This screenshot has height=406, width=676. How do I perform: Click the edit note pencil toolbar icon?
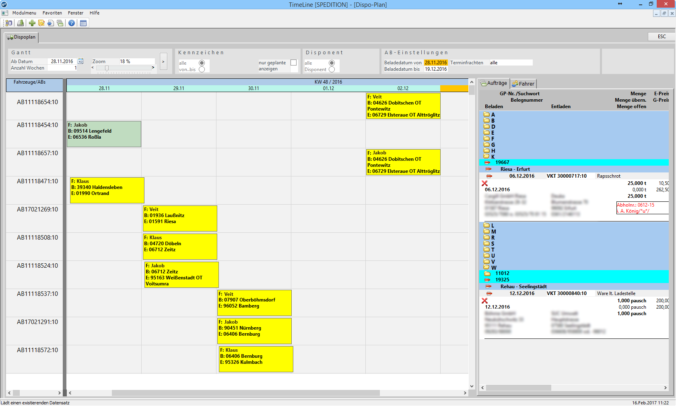(x=41, y=23)
